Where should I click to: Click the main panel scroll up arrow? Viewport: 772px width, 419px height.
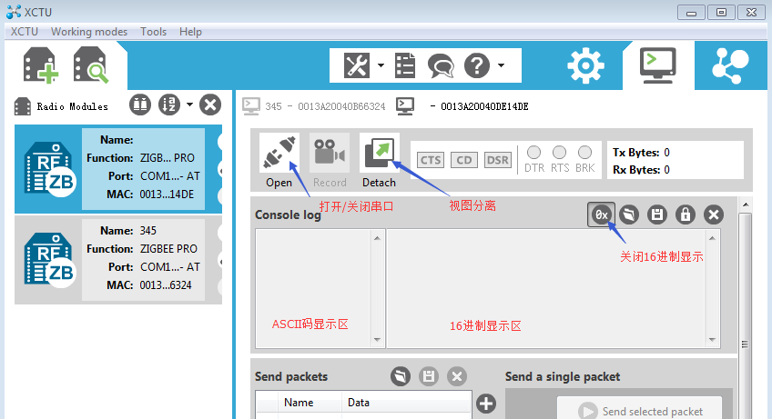click(746, 205)
